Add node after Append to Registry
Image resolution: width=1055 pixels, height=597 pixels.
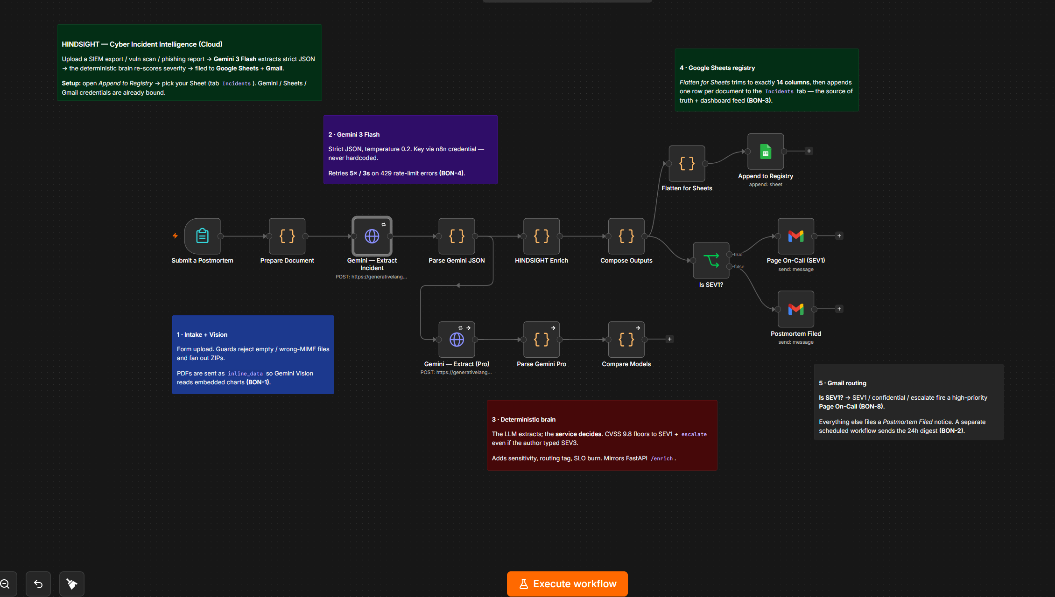[x=809, y=151]
